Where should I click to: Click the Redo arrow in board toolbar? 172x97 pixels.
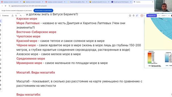point(24,16)
